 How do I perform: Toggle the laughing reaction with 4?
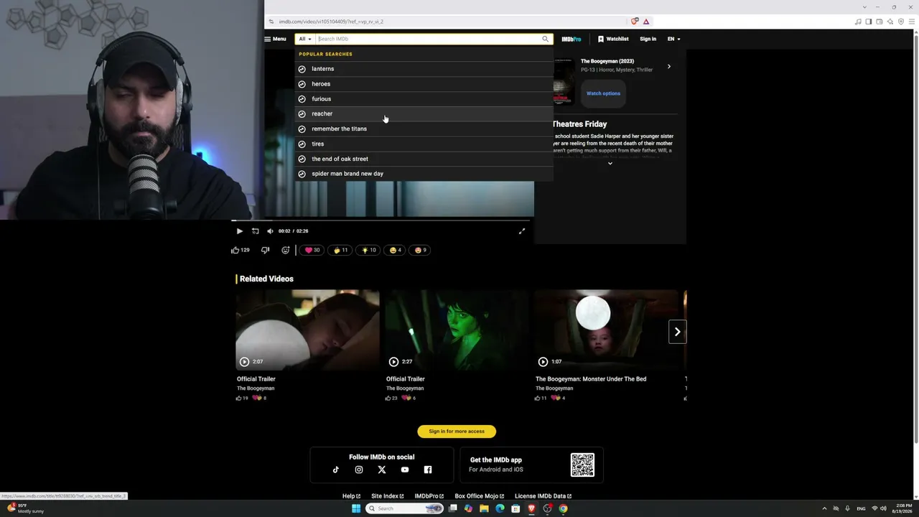coord(396,250)
